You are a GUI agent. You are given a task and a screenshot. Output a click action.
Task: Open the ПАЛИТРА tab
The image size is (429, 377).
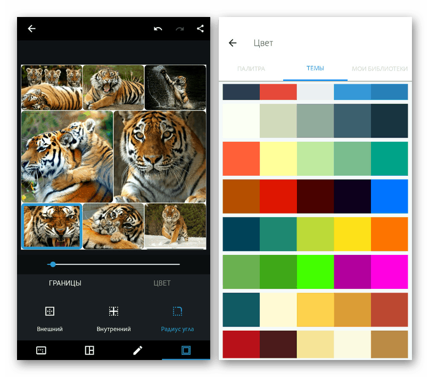(x=251, y=68)
